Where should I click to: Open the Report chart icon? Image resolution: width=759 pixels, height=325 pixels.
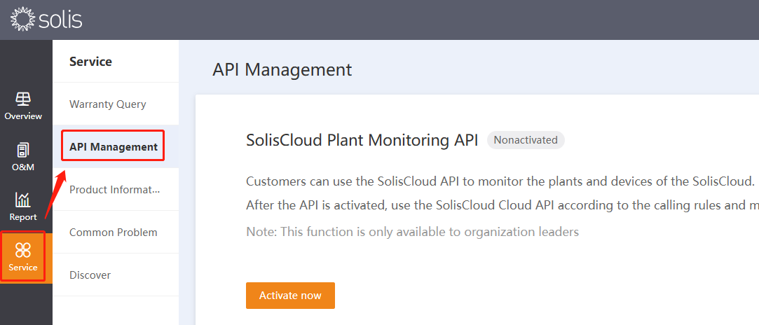click(22, 200)
